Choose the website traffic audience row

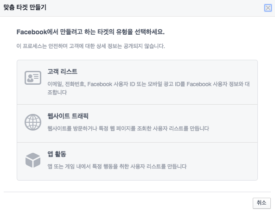pyautogui.click(x=137, y=124)
